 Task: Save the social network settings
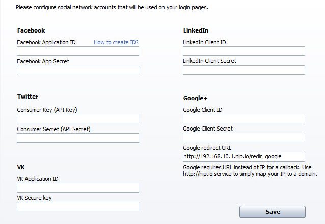click(x=273, y=212)
